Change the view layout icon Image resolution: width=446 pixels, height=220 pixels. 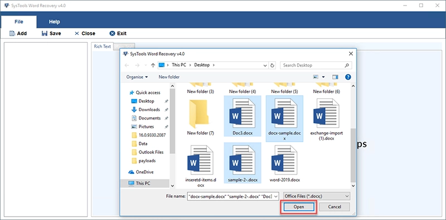pyautogui.click(x=316, y=77)
